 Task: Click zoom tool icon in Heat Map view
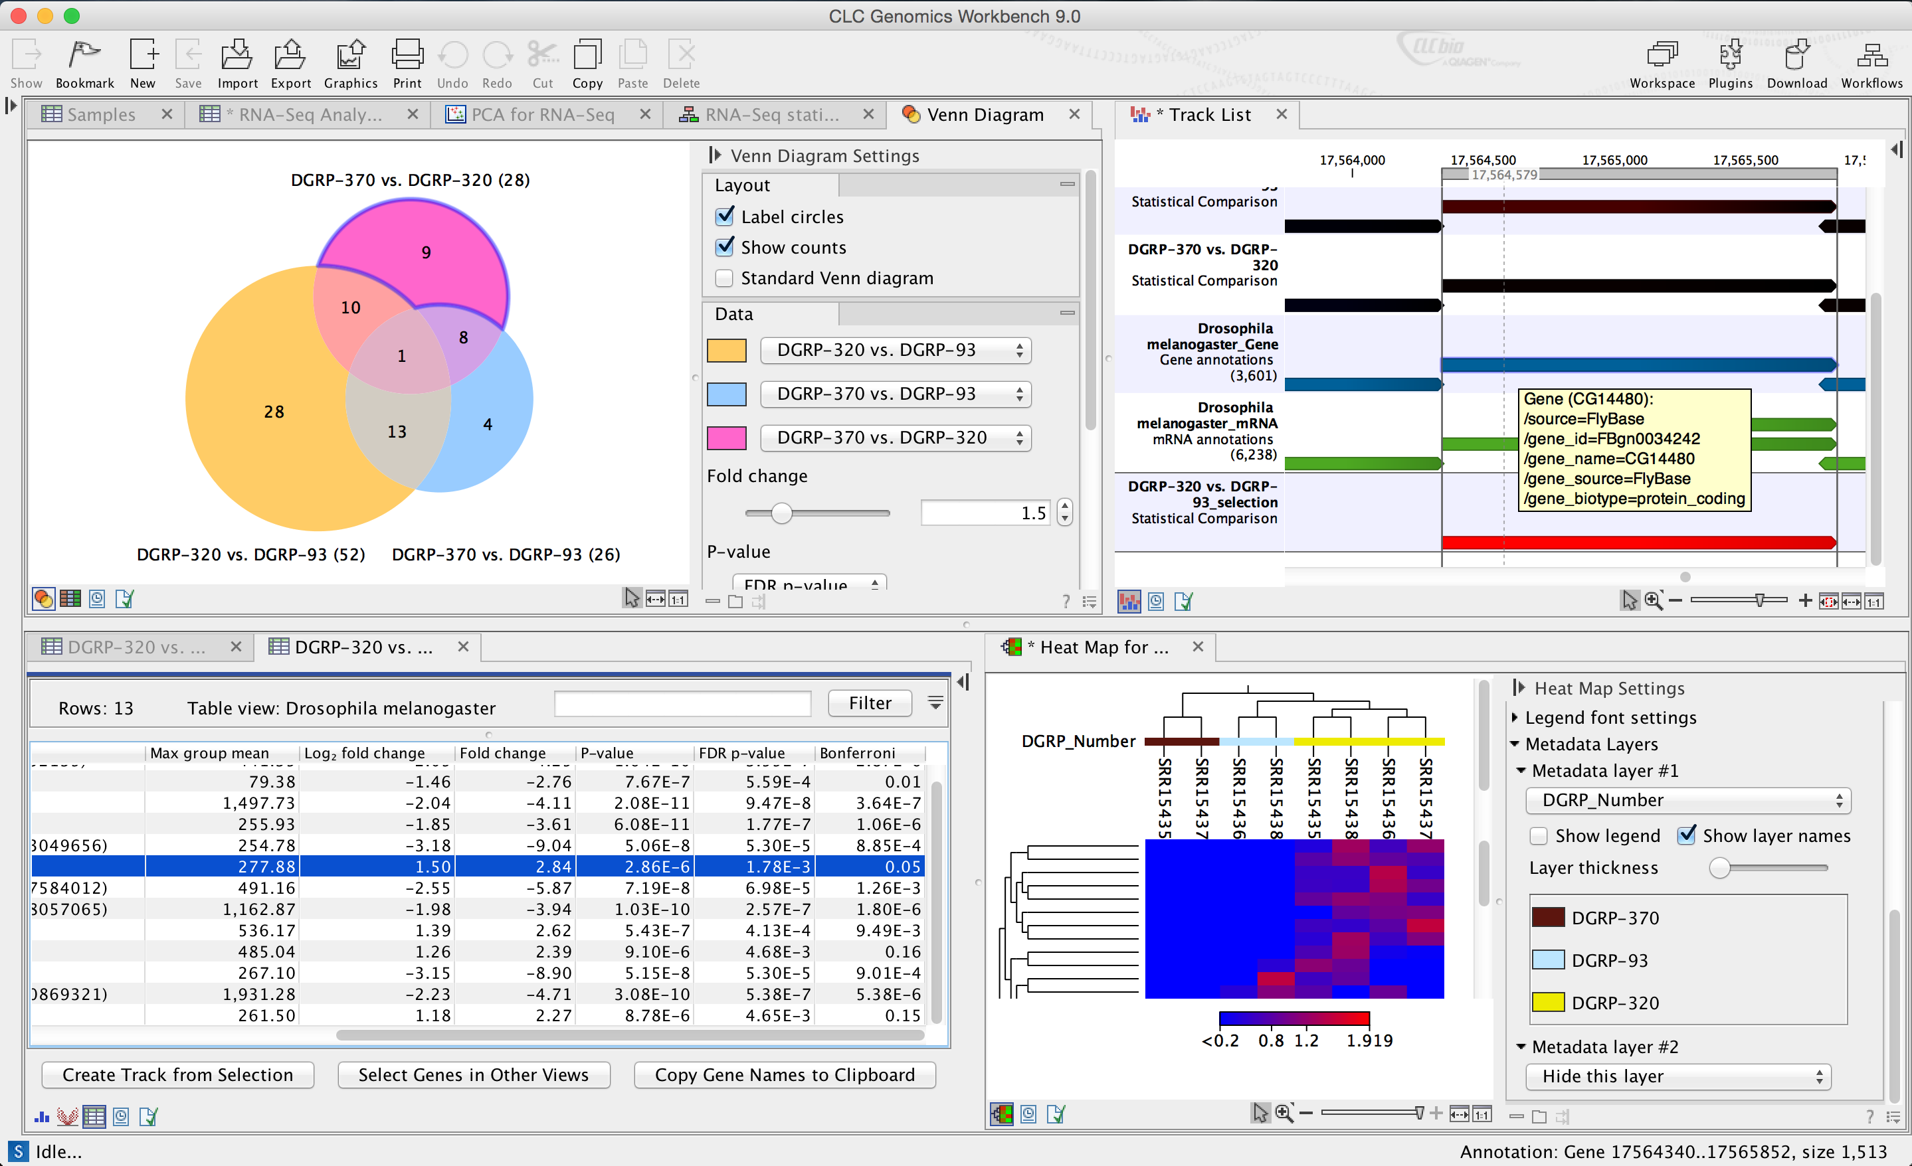(x=1284, y=1114)
